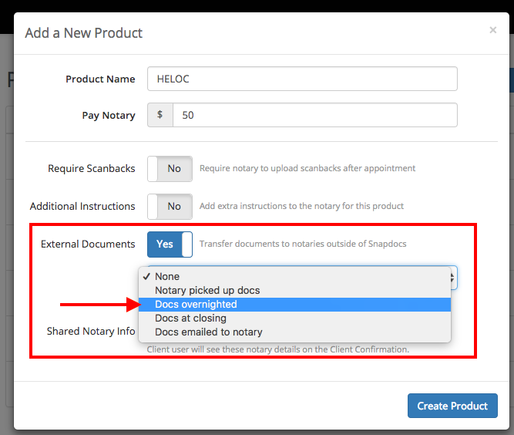
Task: Click the Shared Notary Info label
Action: [91, 331]
